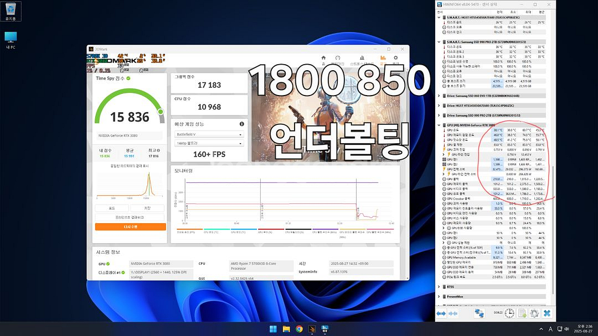This screenshot has width=598, height=336.
Task: Select the orange Results tab in 3DMark
Action: tap(383, 59)
